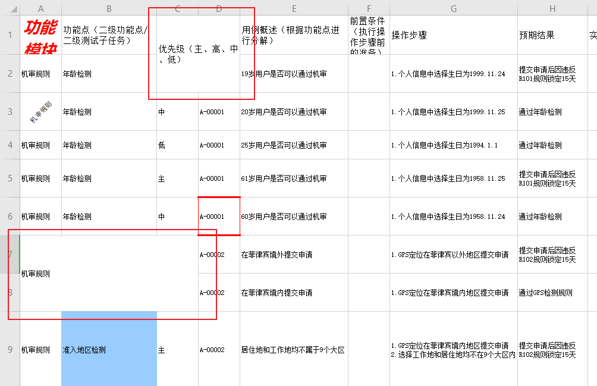The height and width of the screenshot is (386, 597).
Task: Select column C header
Action: (x=177, y=9)
